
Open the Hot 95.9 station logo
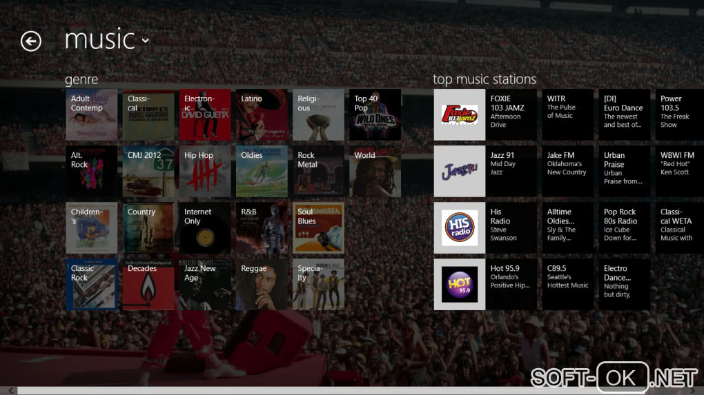point(459,284)
